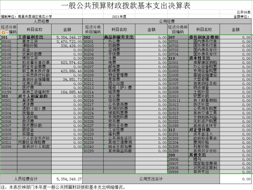Open the dropdown arrow beside warning icon
253x190 pixels.
pos(7,32)
